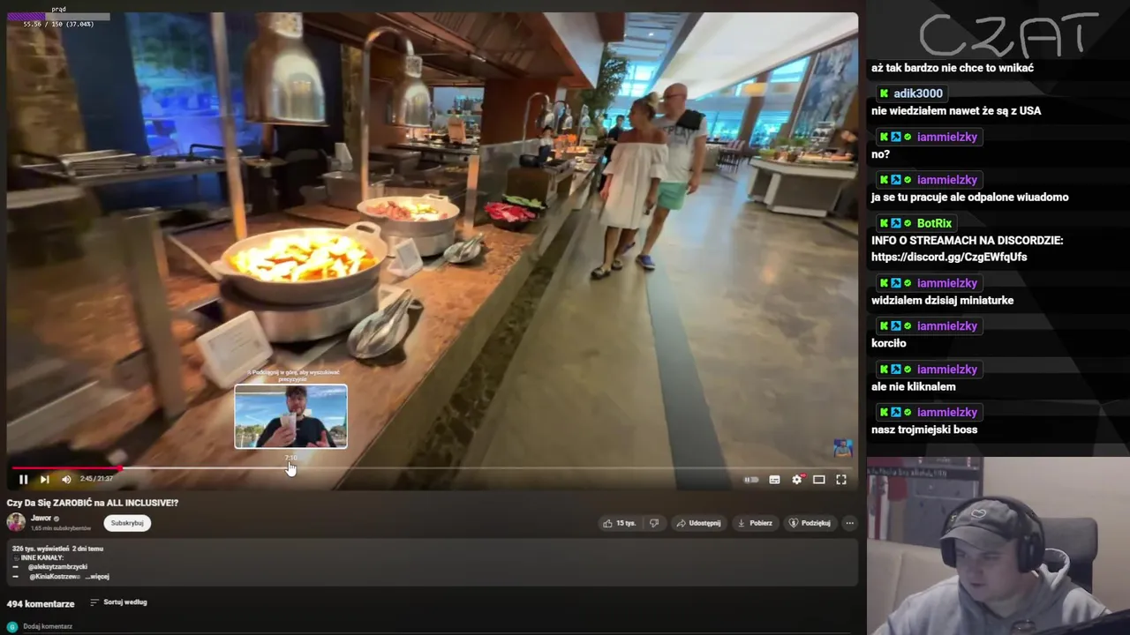Click iammielzky above 'nasz trojmiejski boss'

[x=947, y=413]
